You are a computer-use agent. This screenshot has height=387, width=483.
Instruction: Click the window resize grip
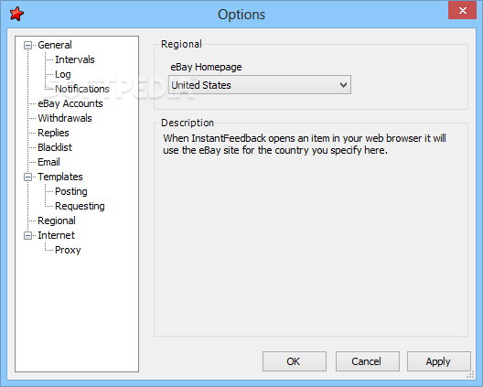tap(471, 375)
